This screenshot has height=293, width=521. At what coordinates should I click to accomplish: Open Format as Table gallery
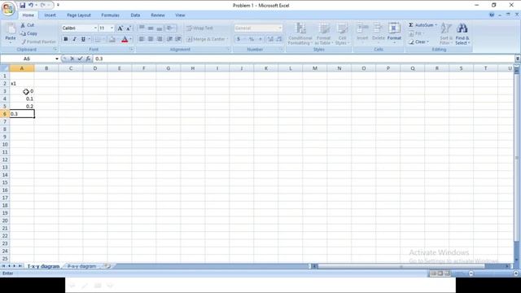324,33
